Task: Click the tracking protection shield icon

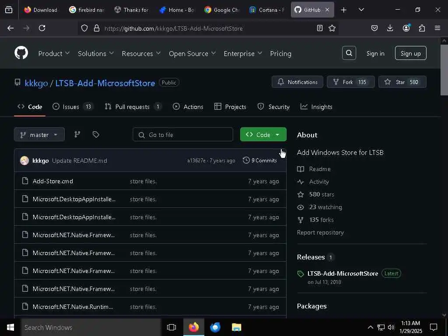Action: point(84,28)
